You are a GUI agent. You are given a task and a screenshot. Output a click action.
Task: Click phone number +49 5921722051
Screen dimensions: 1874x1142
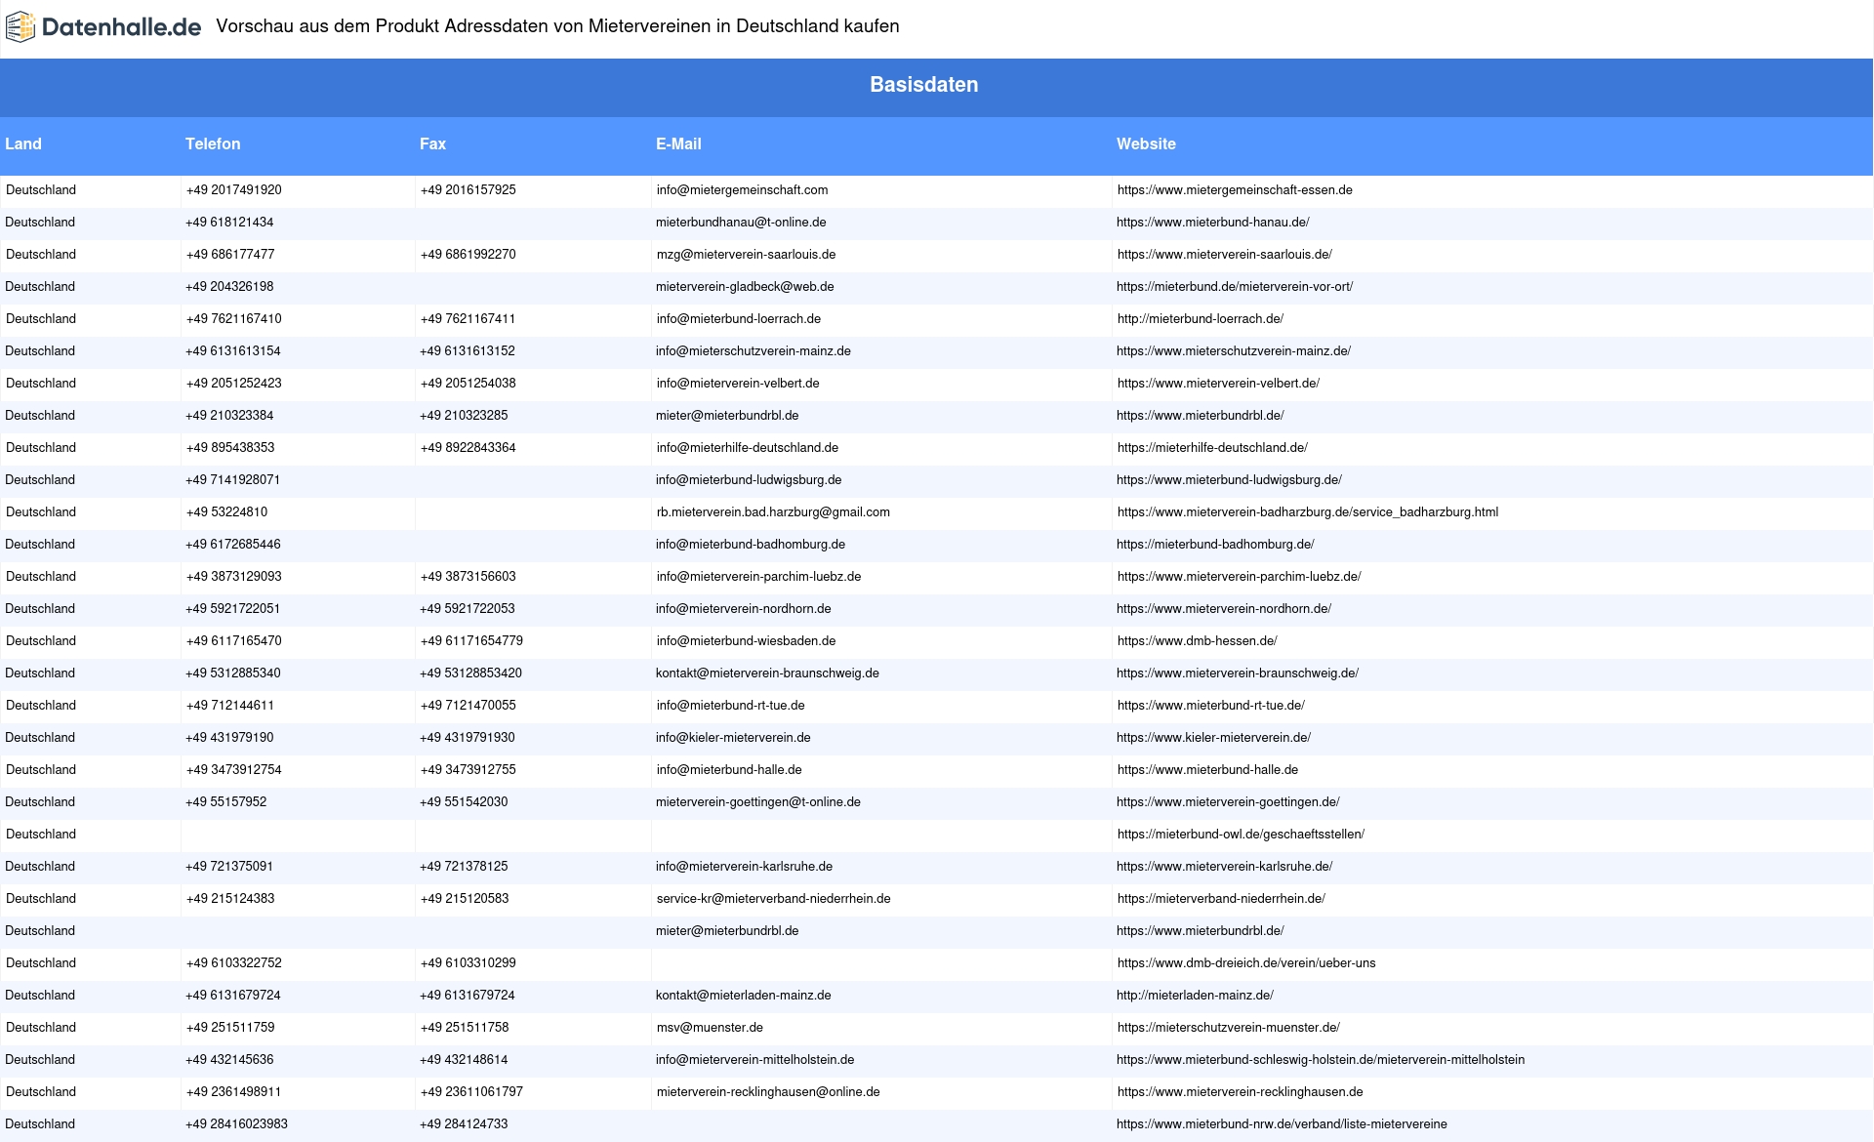tap(233, 609)
